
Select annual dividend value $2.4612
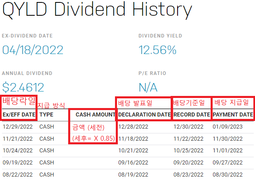(x=23, y=87)
